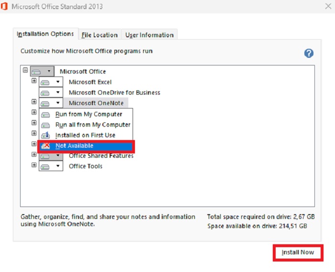This screenshot has width=335, height=272.
Task: Click 'Space available on drive: 214,51 GB'
Action: click(x=257, y=226)
